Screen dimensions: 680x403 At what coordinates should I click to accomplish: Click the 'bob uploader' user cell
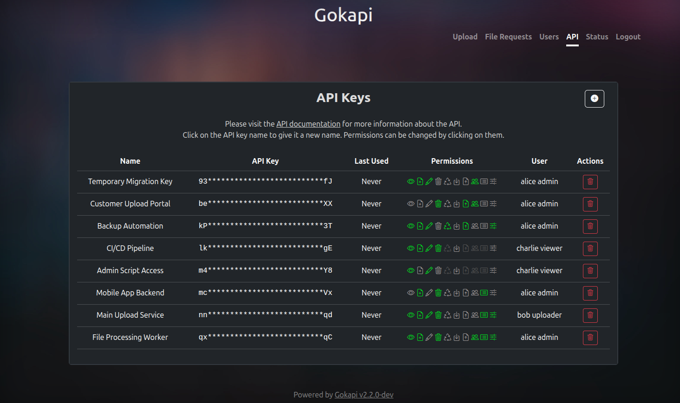tap(539, 315)
